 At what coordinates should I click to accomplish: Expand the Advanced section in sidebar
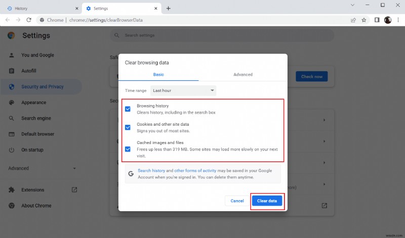coord(42,168)
